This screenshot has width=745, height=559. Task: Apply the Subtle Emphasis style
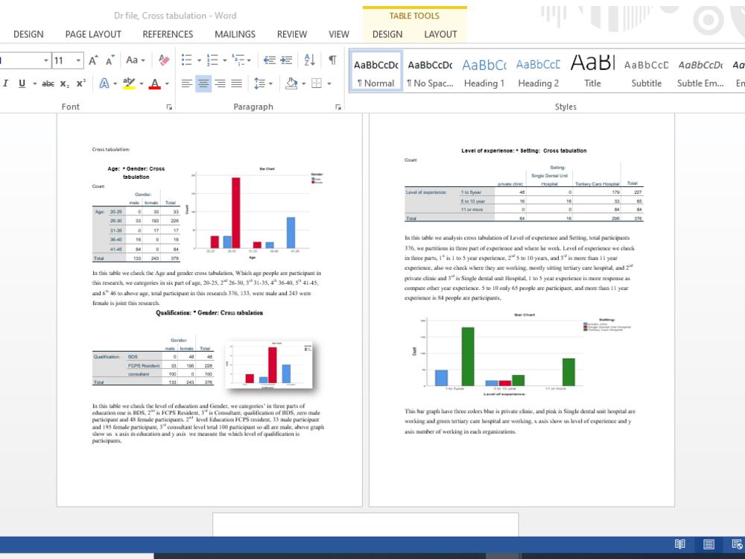pos(700,72)
